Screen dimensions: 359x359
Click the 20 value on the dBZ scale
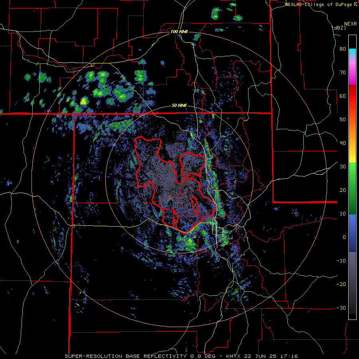point(343,190)
